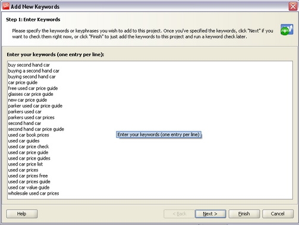Click the 'second hand car price guide' line
The height and width of the screenshot is (225, 299).
(36, 129)
